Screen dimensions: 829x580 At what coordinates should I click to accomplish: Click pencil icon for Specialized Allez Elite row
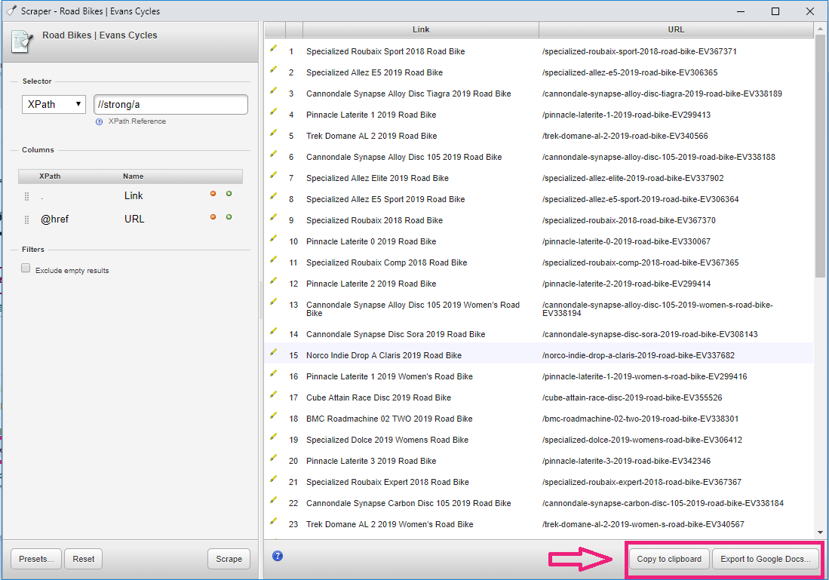[273, 175]
